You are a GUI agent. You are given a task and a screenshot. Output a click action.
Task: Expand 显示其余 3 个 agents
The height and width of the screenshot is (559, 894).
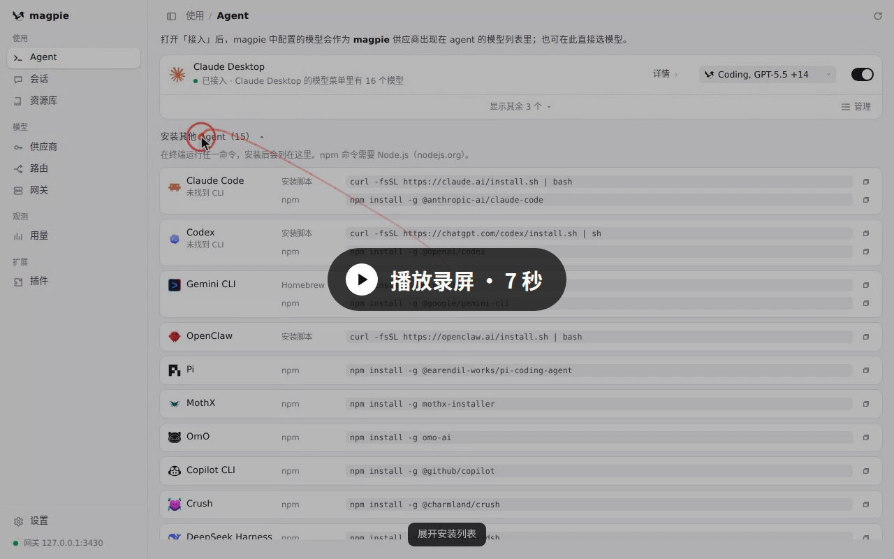tap(520, 106)
